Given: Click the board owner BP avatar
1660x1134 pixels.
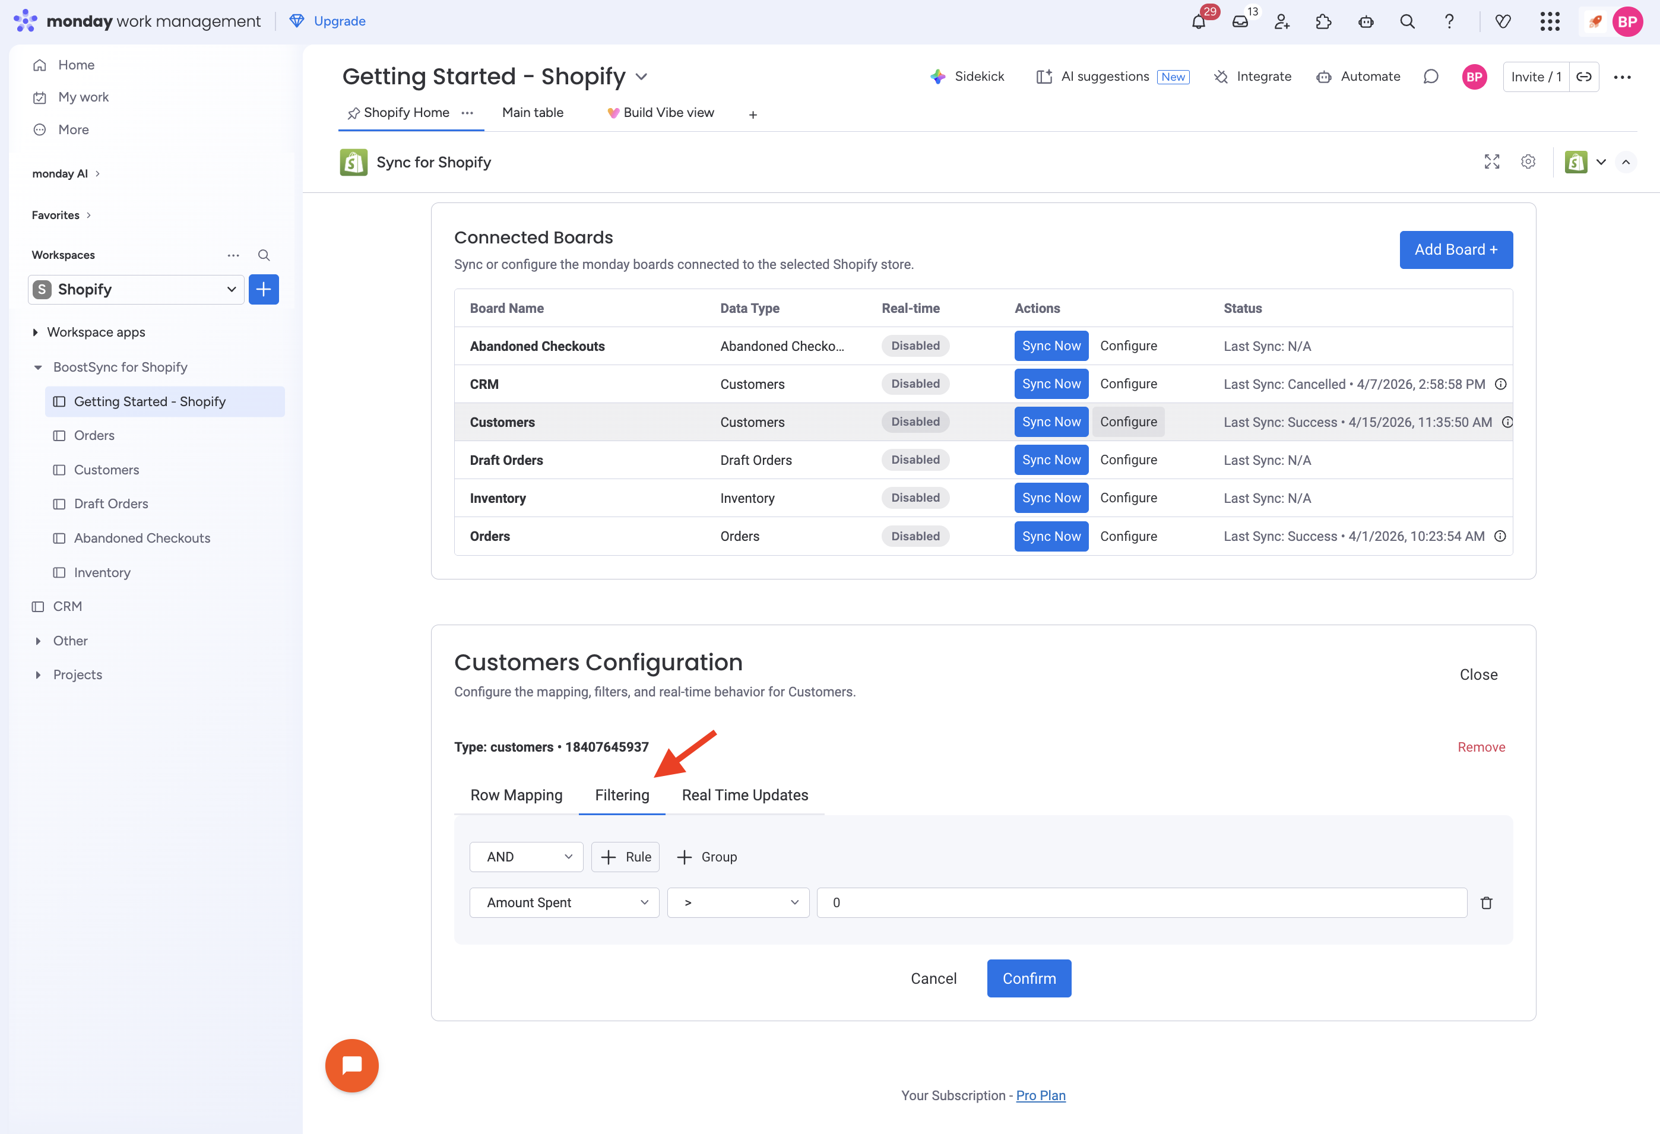Looking at the screenshot, I should click(1474, 77).
